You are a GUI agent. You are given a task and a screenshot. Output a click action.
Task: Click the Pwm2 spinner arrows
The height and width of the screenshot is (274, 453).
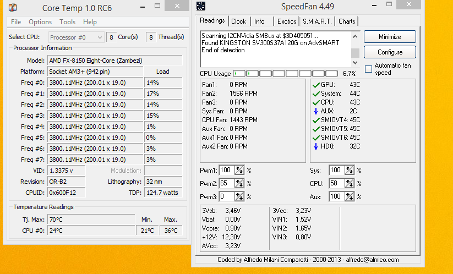coord(239,183)
